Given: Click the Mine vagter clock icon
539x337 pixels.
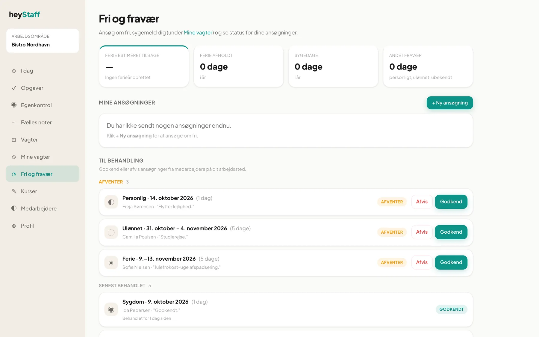Looking at the screenshot, I should 14,157.
